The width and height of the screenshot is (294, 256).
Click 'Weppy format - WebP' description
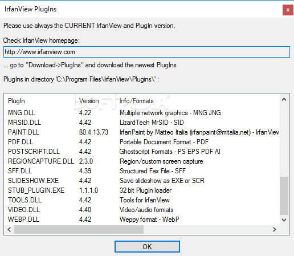(x=149, y=220)
